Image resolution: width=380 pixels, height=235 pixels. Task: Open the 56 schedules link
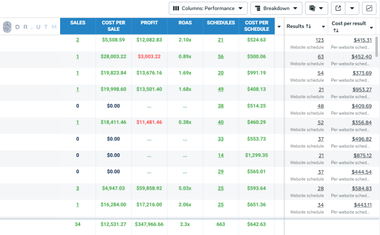pos(221,56)
